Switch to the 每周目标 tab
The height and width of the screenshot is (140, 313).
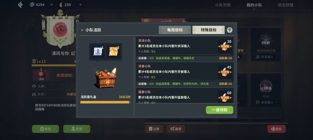coord(175,30)
